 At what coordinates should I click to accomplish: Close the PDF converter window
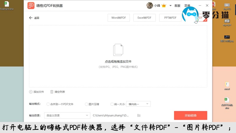tap(207, 5)
